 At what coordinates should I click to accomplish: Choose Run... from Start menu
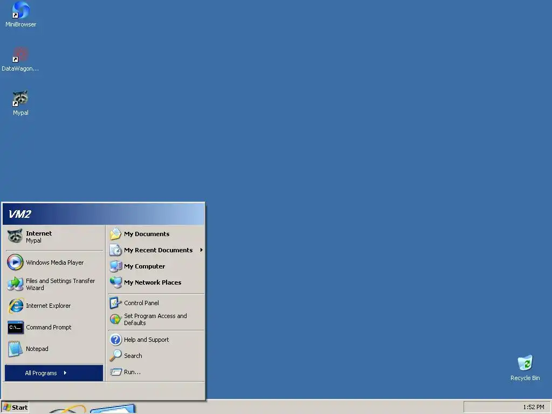pyautogui.click(x=156, y=372)
